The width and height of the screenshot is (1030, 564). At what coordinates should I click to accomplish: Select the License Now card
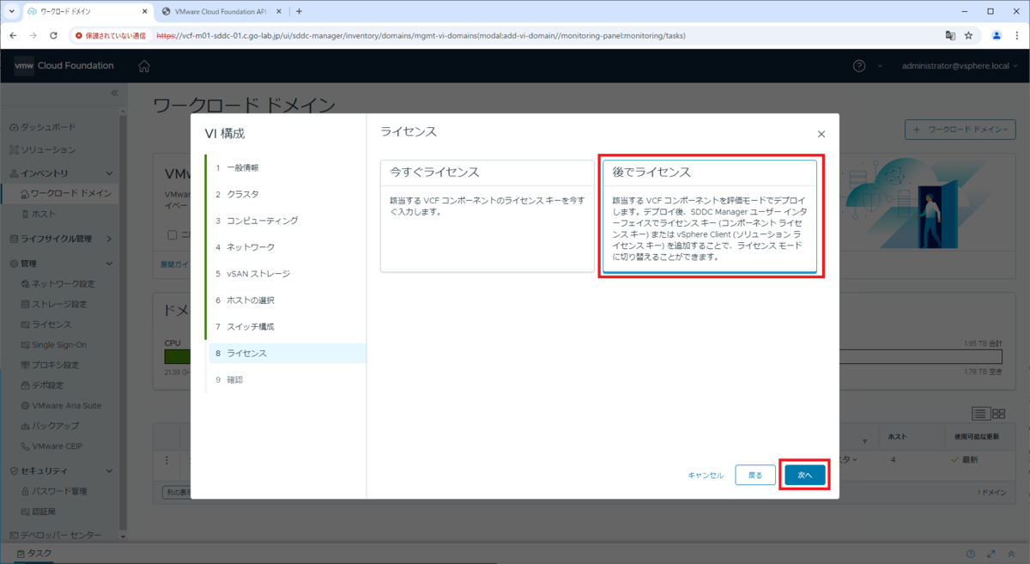[487, 216]
